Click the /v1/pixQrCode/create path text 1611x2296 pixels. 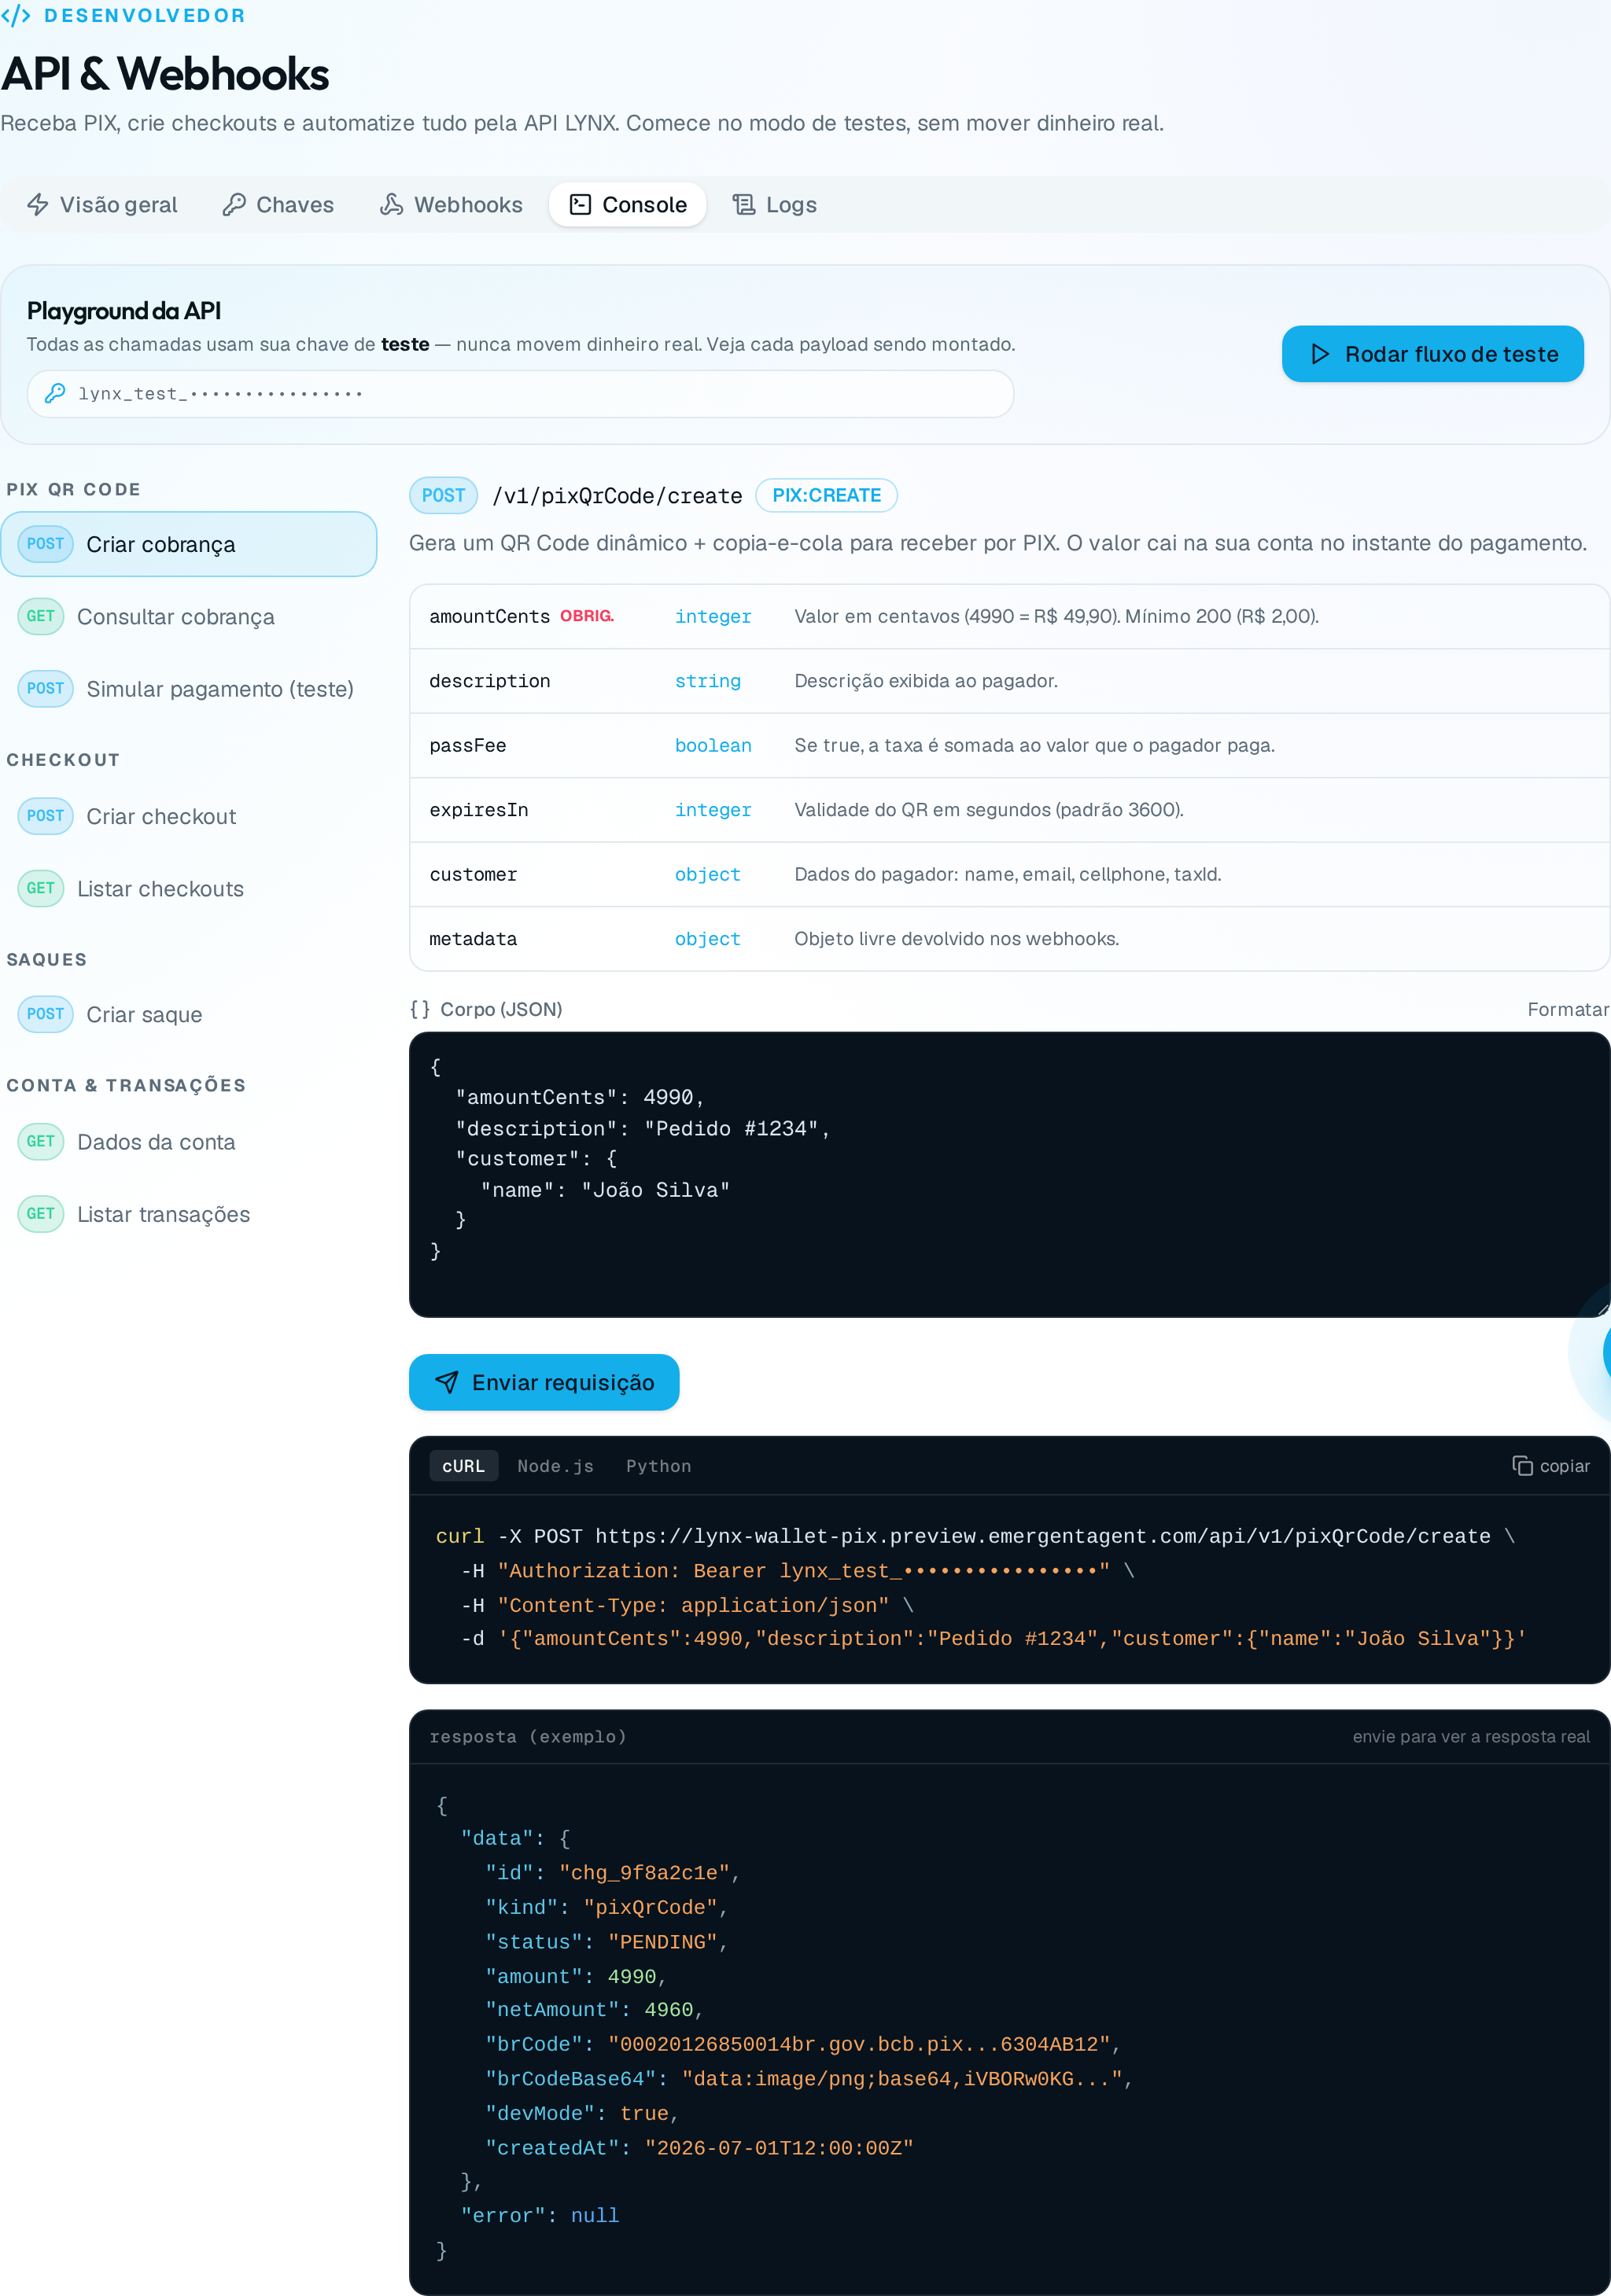[x=617, y=496]
